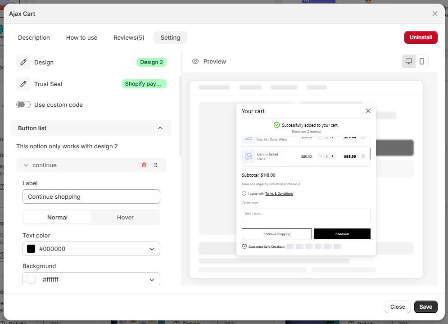Open the Design 2 selector badge
Screen dimensions: 448x324
(x=151, y=62)
